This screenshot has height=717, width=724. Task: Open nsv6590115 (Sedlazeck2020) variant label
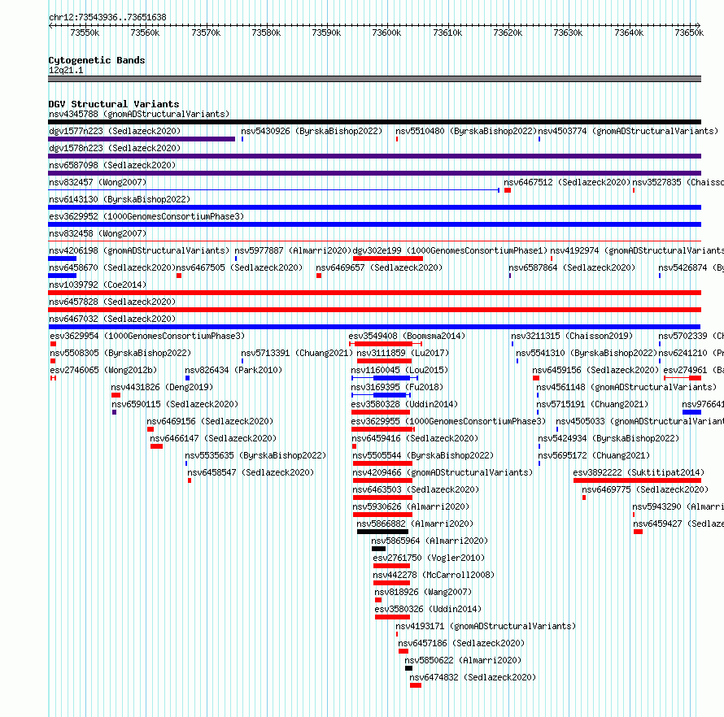[x=175, y=404]
